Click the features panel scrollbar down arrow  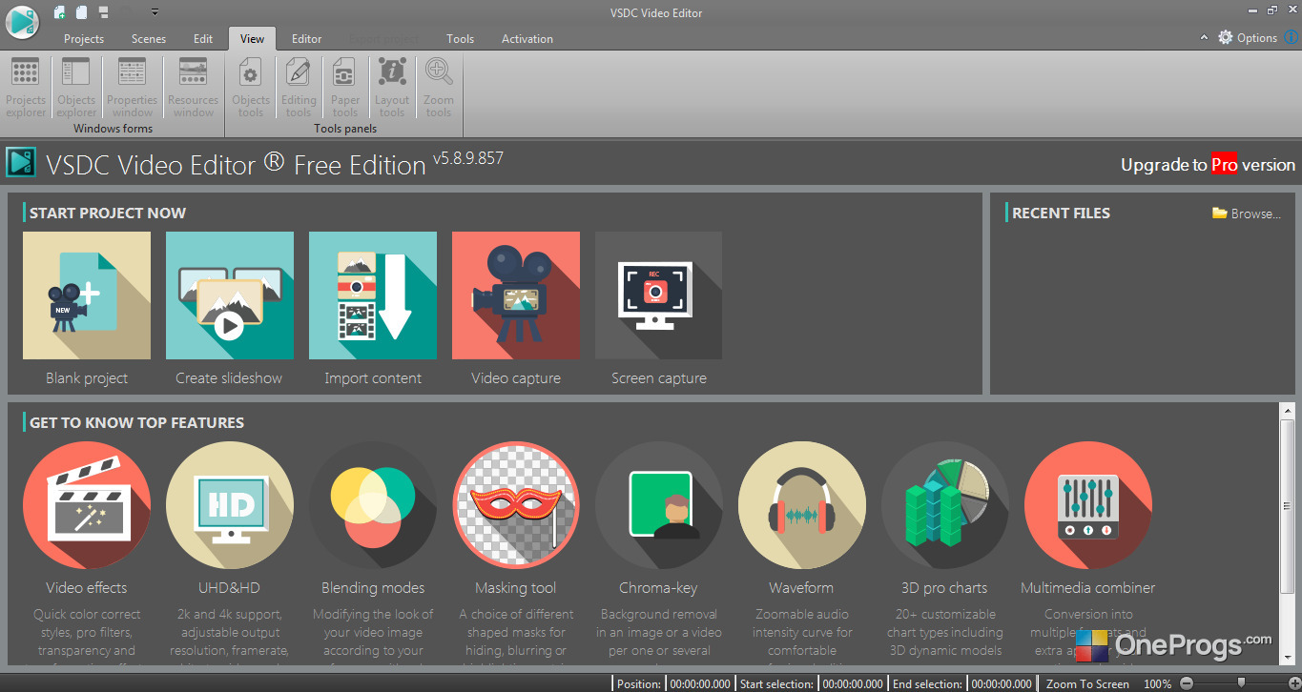tap(1287, 658)
